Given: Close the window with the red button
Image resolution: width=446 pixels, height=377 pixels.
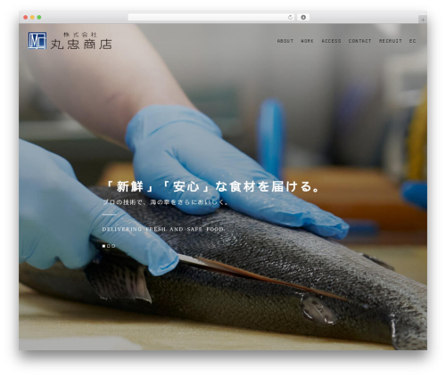Looking at the screenshot, I should pos(26,18).
